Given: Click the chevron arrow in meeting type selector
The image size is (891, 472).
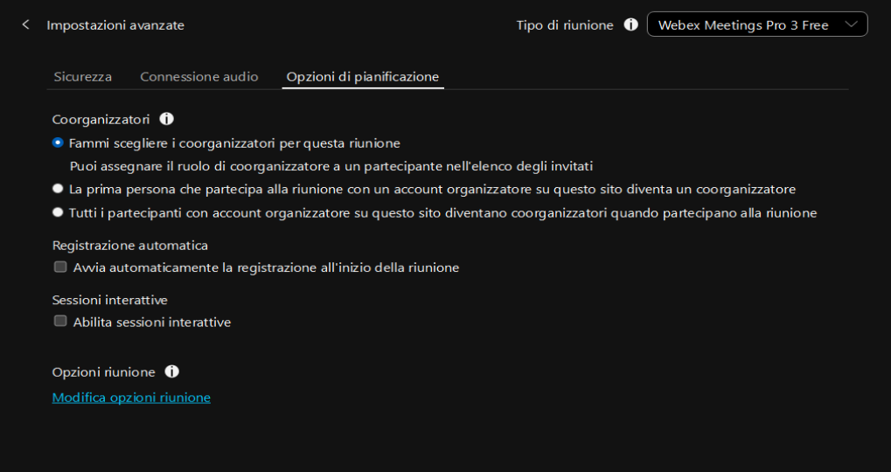Looking at the screenshot, I should (x=851, y=24).
